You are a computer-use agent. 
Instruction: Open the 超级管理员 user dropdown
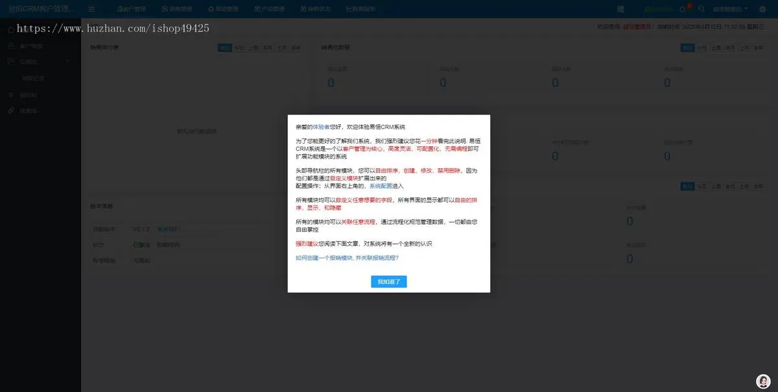(731, 9)
